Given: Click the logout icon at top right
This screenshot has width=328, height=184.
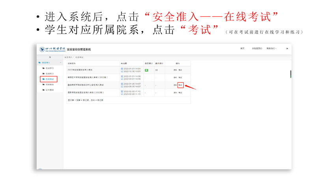Looking at the screenshot, I should 287,48.
